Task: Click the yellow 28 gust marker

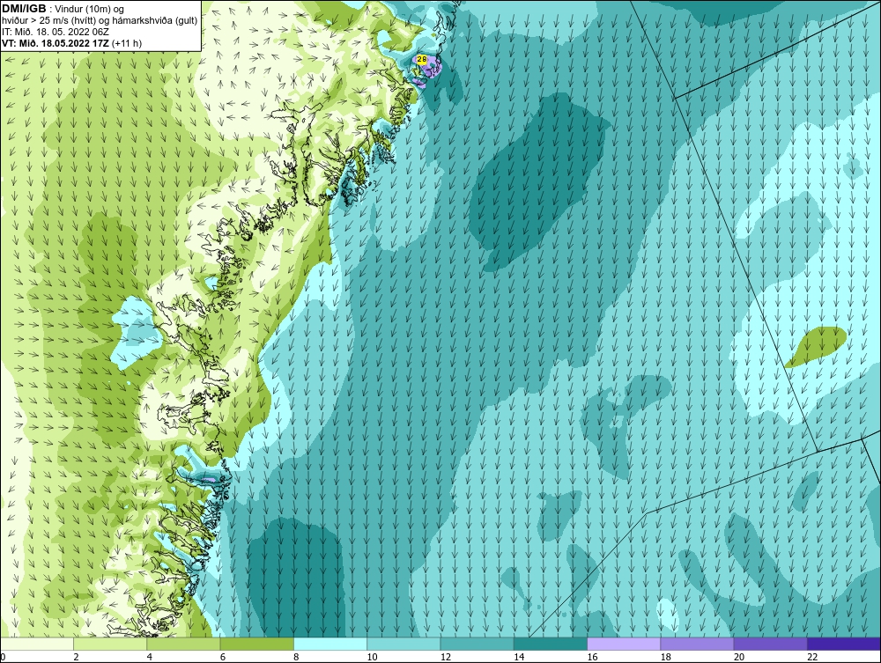Action: (421, 59)
